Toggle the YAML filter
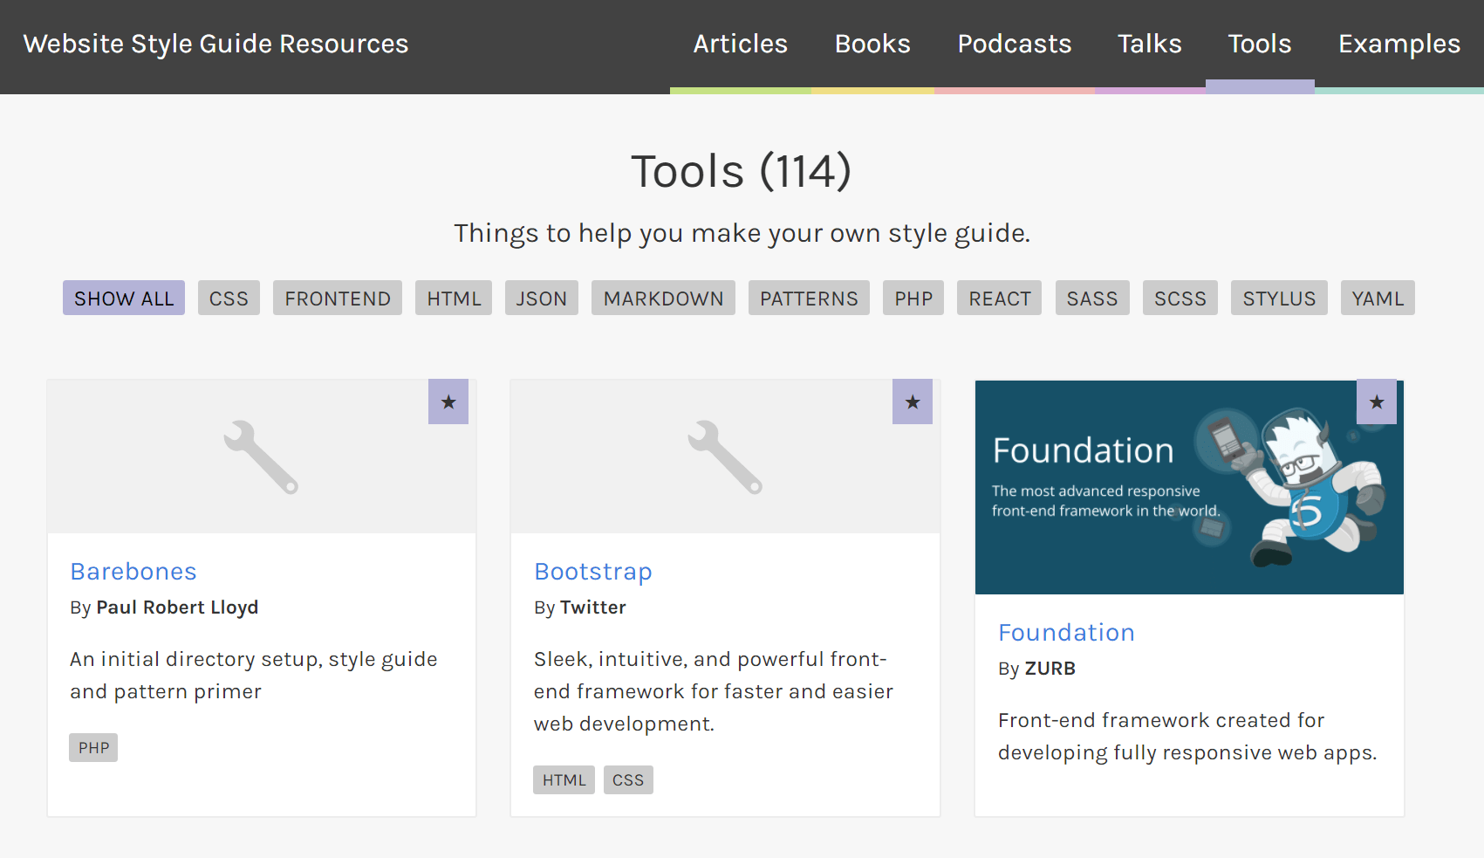The image size is (1484, 858). (x=1377, y=298)
